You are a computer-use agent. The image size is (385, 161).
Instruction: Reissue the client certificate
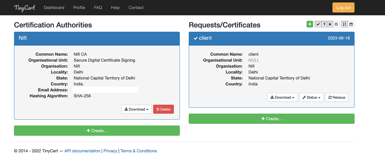pyautogui.click(x=337, y=97)
